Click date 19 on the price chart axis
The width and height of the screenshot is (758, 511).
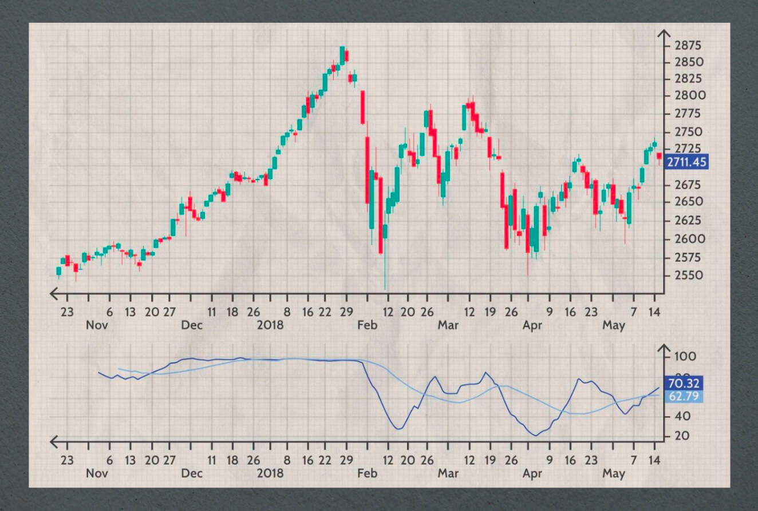490,313
